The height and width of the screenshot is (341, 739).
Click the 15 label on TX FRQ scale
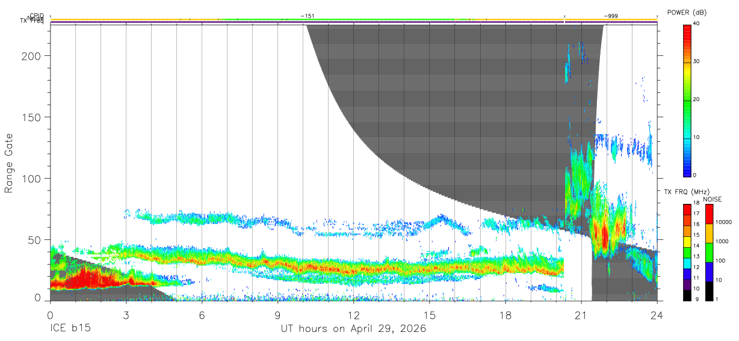tap(696, 235)
